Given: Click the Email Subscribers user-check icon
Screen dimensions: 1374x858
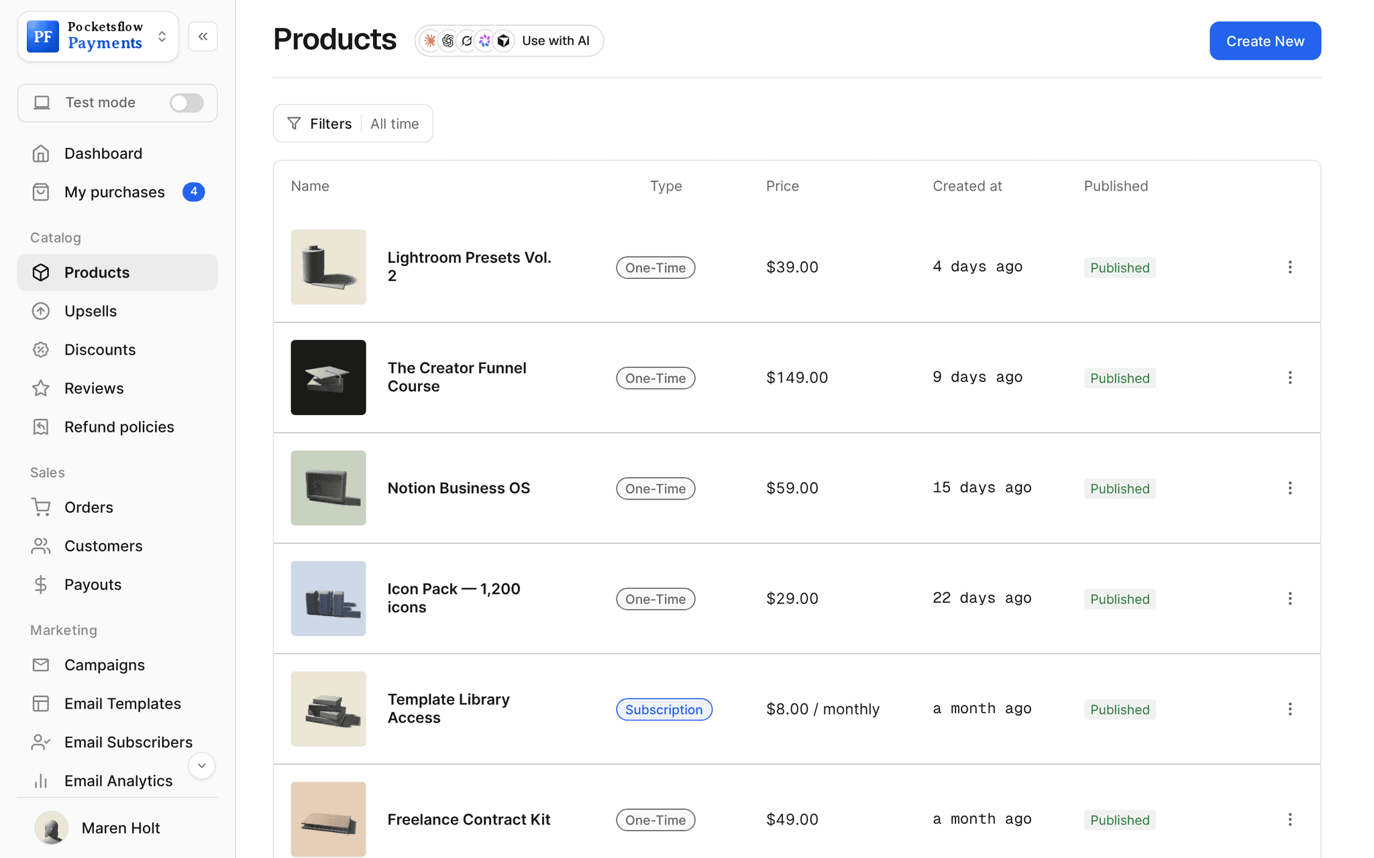Looking at the screenshot, I should pyautogui.click(x=41, y=742).
